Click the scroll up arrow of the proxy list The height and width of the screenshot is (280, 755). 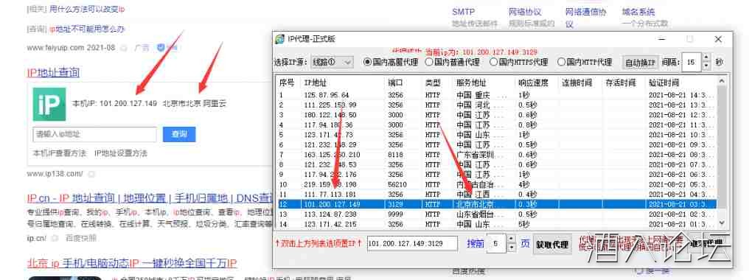[721, 81]
